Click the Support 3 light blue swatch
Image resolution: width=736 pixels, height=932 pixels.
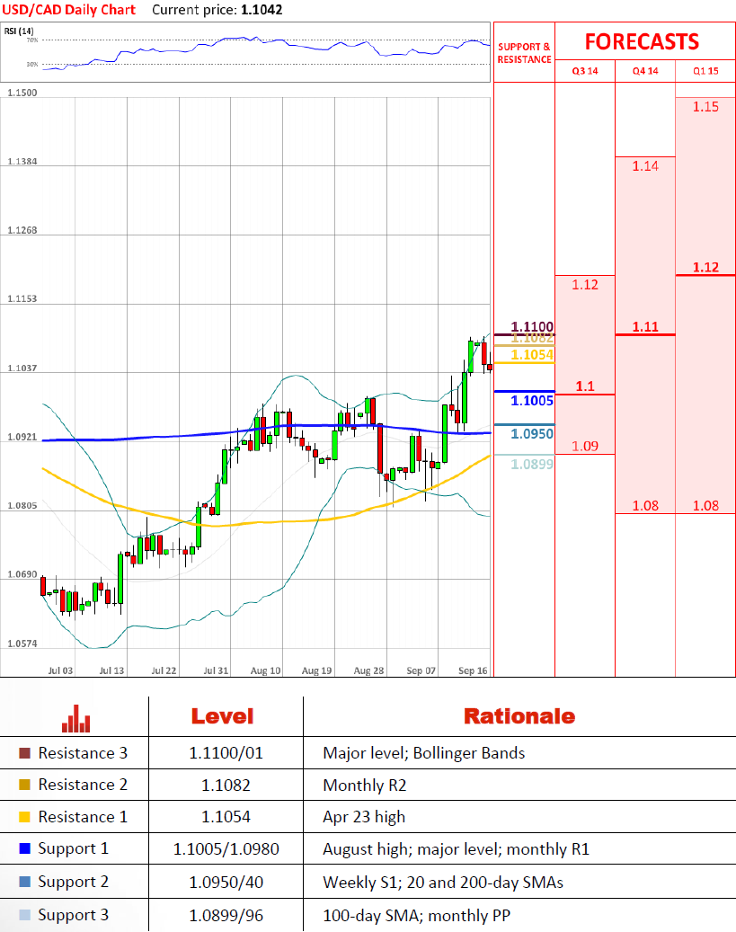coord(24,915)
